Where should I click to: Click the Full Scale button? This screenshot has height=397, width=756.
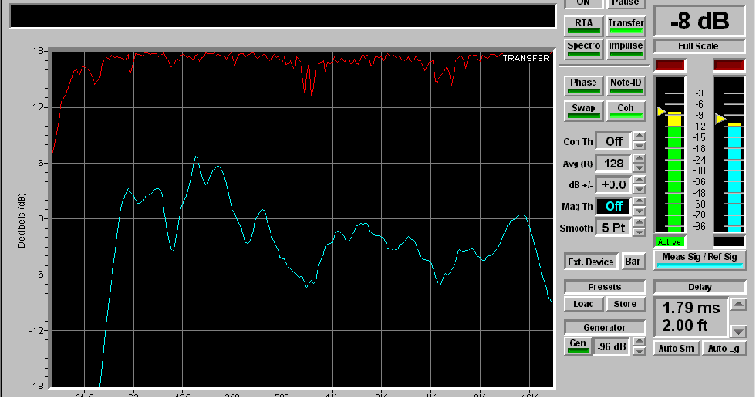pyautogui.click(x=699, y=46)
